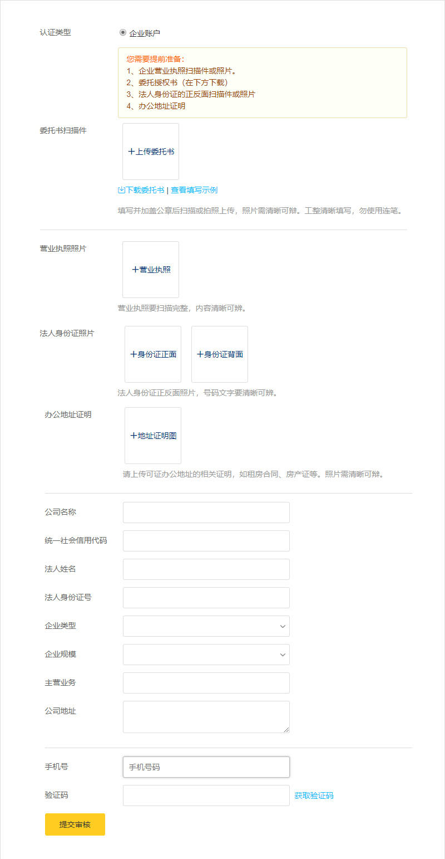
Task: Add address proof via 地址证明图 box
Action: tap(153, 436)
